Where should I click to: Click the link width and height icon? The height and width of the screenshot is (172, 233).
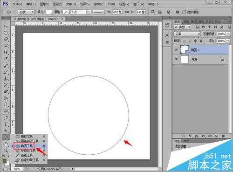point(127,12)
